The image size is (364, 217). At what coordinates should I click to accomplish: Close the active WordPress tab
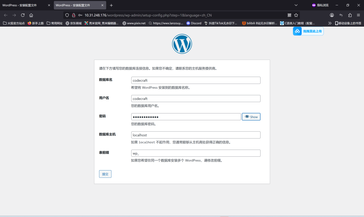[102, 5]
